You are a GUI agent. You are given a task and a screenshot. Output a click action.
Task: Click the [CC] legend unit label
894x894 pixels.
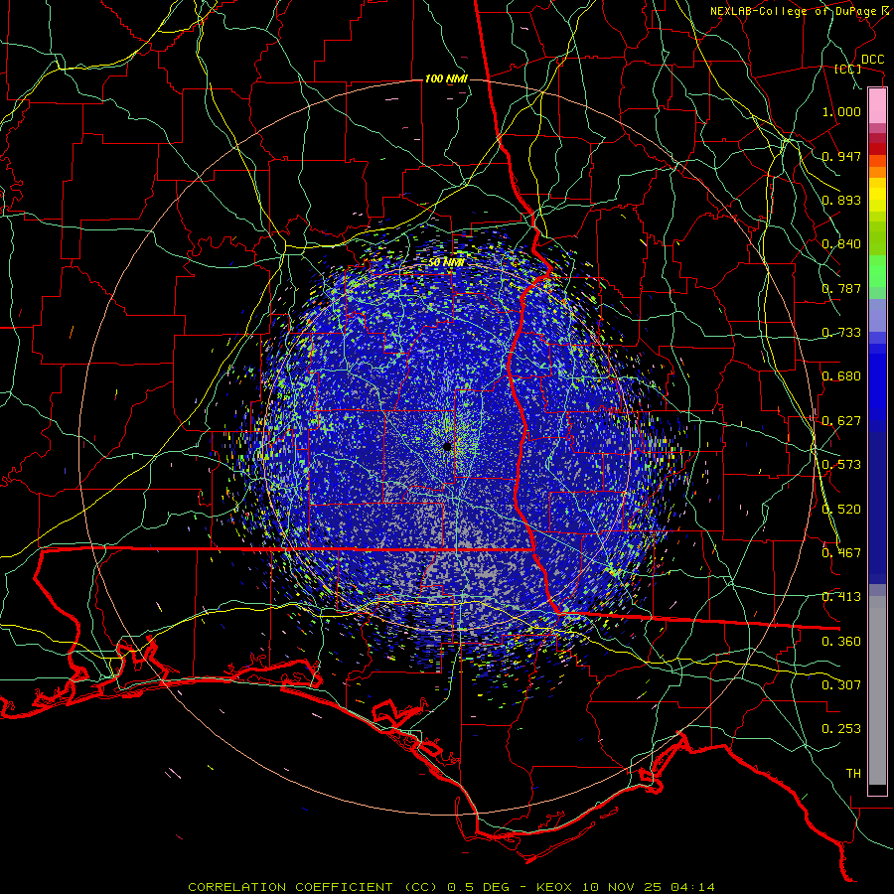point(848,69)
